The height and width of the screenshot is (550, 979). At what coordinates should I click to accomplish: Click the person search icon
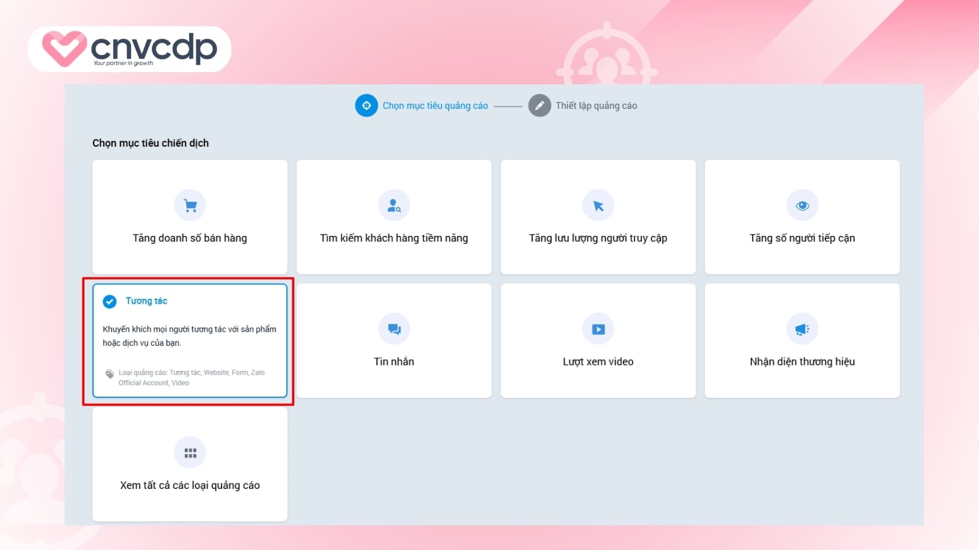(394, 206)
